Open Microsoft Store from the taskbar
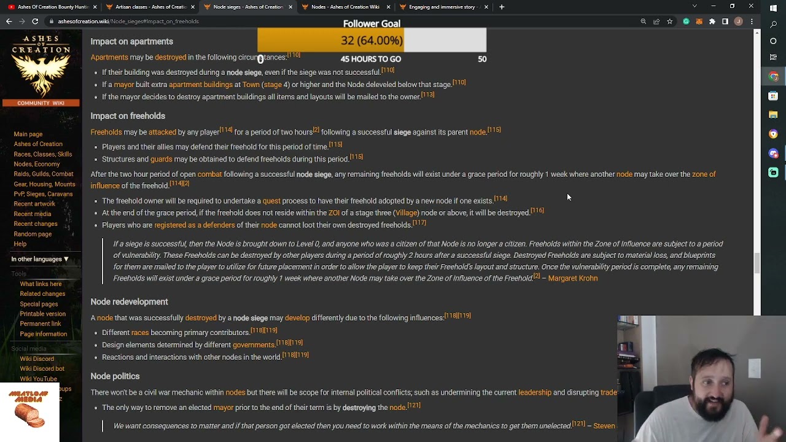 773,96
